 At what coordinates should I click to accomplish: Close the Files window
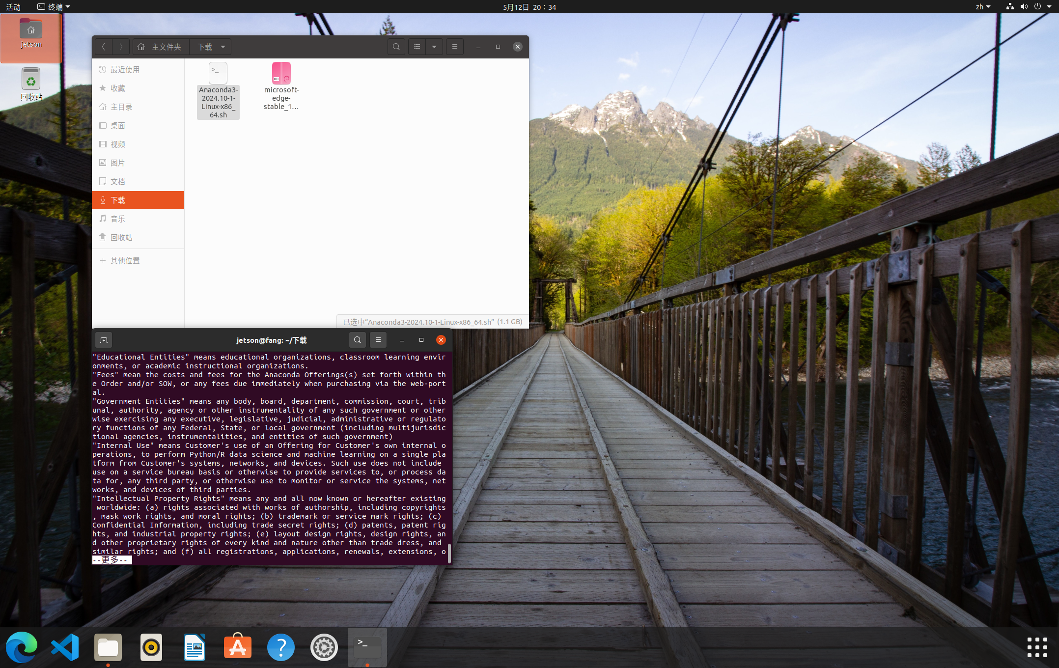coord(518,47)
